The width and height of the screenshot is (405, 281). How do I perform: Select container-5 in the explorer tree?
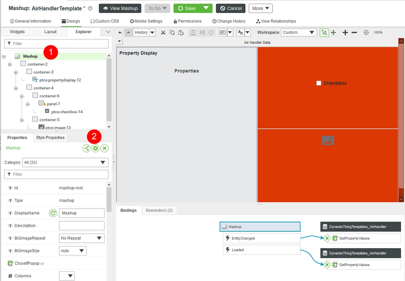[x=49, y=120]
